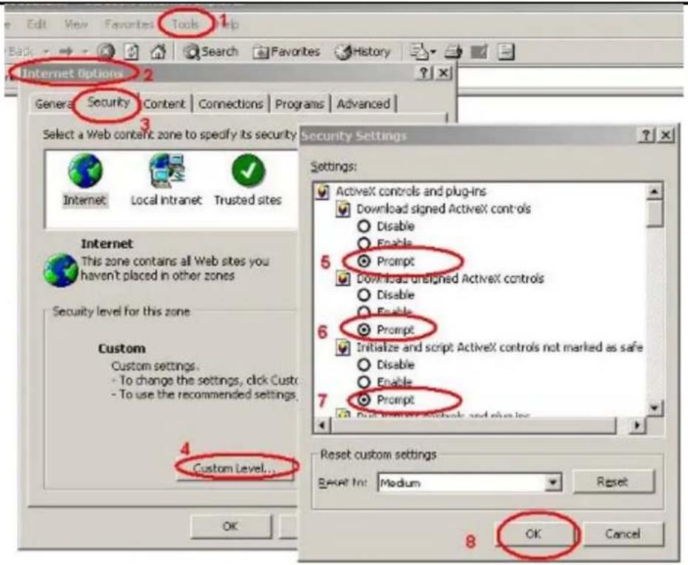This screenshot has width=688, height=565.
Task: Open the Favorites menu
Action: click(129, 24)
